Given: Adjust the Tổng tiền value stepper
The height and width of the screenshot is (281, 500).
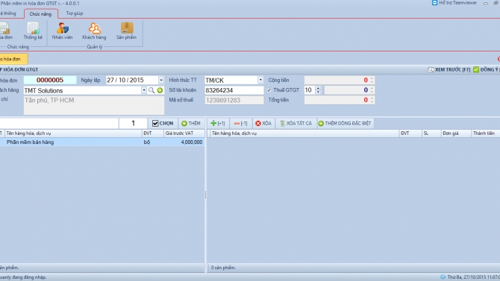Looking at the screenshot, I should pyautogui.click(x=372, y=100).
